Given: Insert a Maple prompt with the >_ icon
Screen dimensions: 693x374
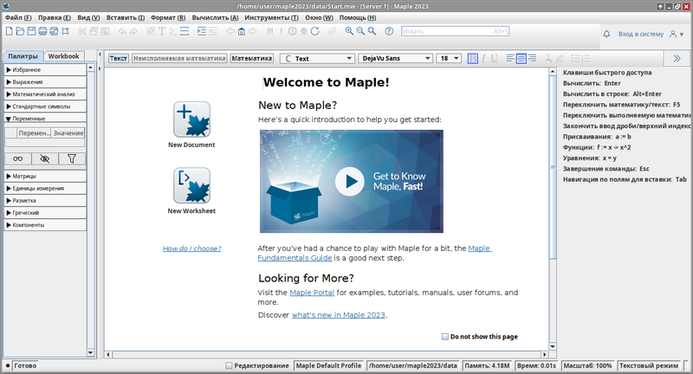Looking at the screenshot, I should click(x=172, y=31).
